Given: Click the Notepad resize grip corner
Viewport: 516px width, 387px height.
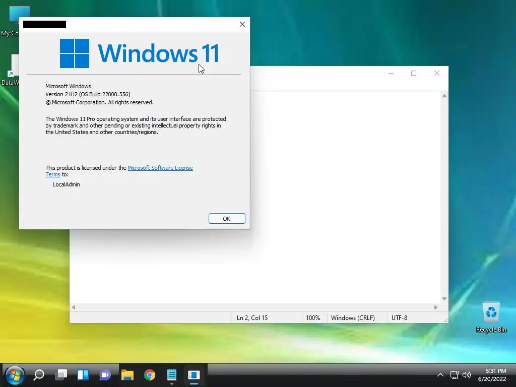Looking at the screenshot, I should (445, 320).
